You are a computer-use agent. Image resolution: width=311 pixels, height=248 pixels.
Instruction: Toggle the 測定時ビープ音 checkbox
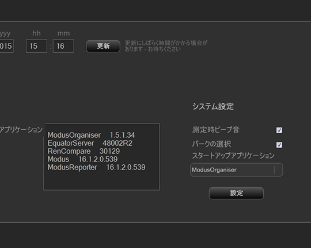[x=279, y=130]
